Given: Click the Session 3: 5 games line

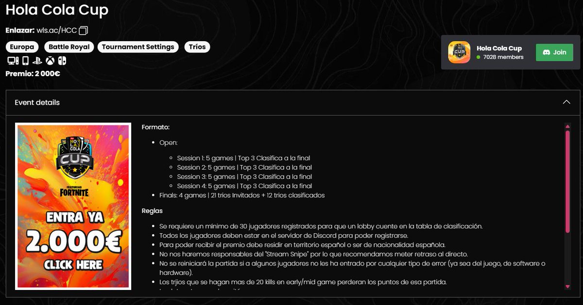Looking at the screenshot, I should [244, 177].
